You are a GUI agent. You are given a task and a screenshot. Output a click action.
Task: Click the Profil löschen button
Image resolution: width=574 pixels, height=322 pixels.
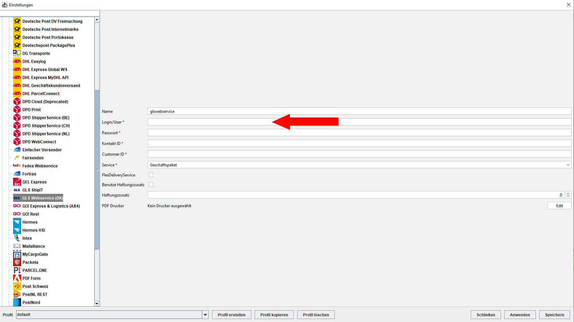pyautogui.click(x=316, y=315)
